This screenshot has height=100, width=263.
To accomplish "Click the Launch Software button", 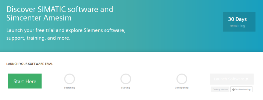I will 232,79.
